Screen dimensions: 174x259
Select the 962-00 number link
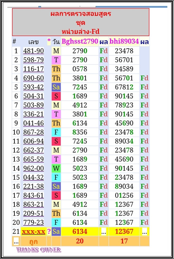tap(33, 168)
